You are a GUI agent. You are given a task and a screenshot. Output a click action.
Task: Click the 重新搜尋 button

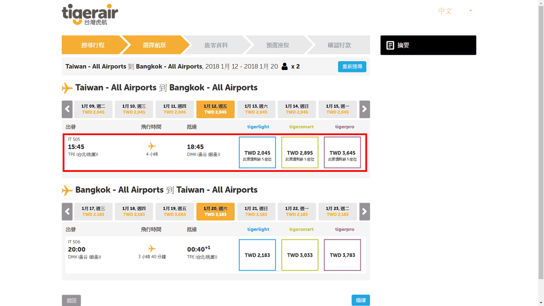(352, 67)
